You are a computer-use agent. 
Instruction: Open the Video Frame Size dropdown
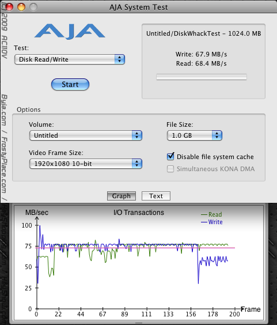coord(86,164)
